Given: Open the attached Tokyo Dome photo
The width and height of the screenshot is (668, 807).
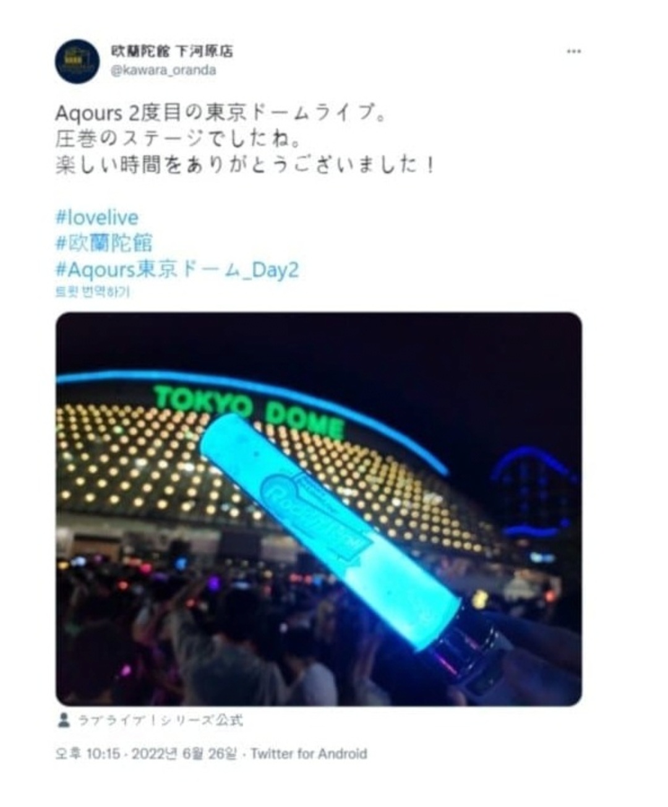Looking at the screenshot, I should (319, 509).
